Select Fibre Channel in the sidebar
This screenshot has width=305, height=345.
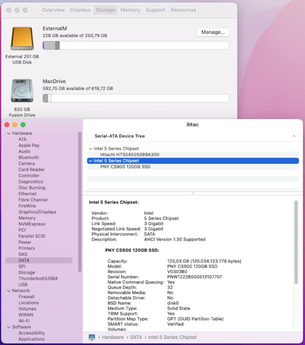(x=33, y=200)
